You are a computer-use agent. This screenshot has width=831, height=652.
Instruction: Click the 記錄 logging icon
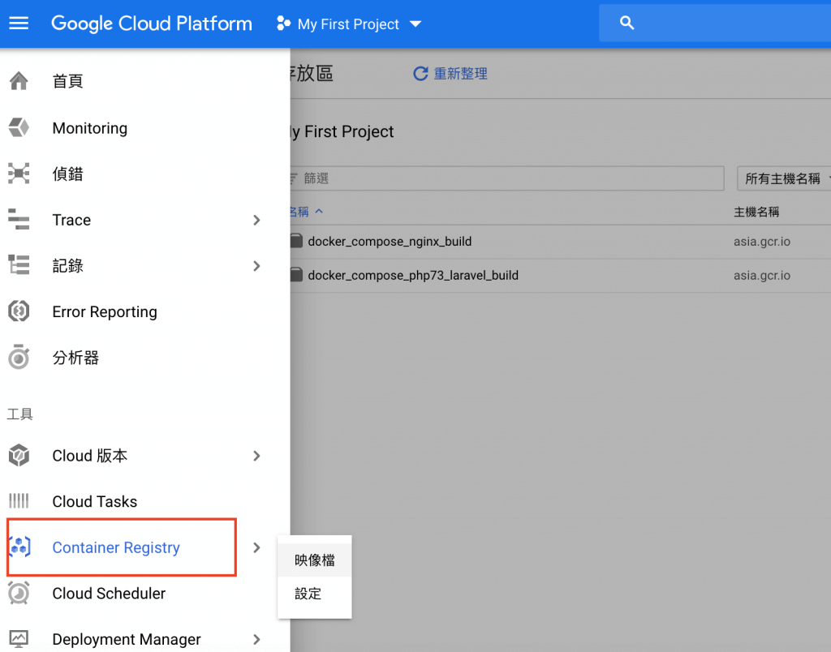click(x=19, y=265)
